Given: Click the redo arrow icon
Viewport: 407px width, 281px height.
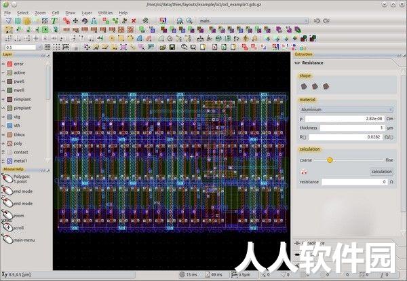Looking at the screenshot, I should coord(326,21).
